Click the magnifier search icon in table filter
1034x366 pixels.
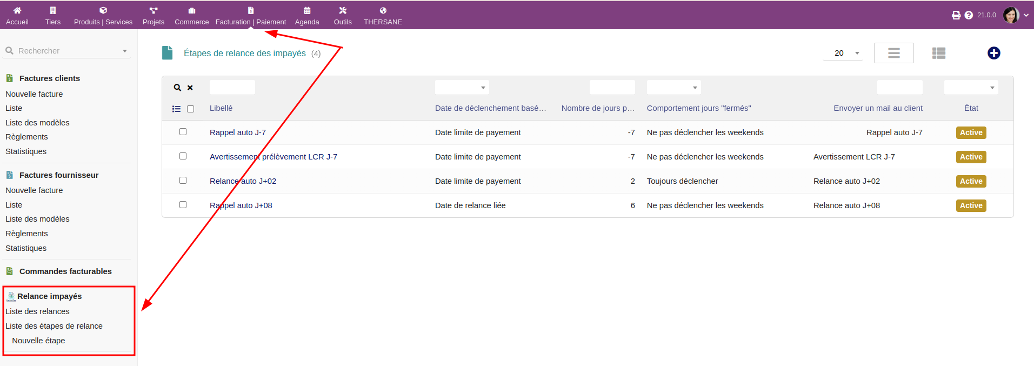click(x=177, y=88)
